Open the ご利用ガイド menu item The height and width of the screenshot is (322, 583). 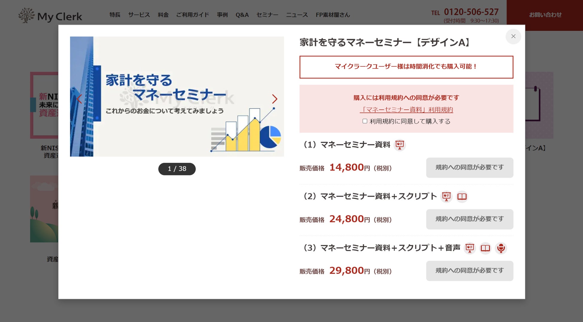pos(193,15)
